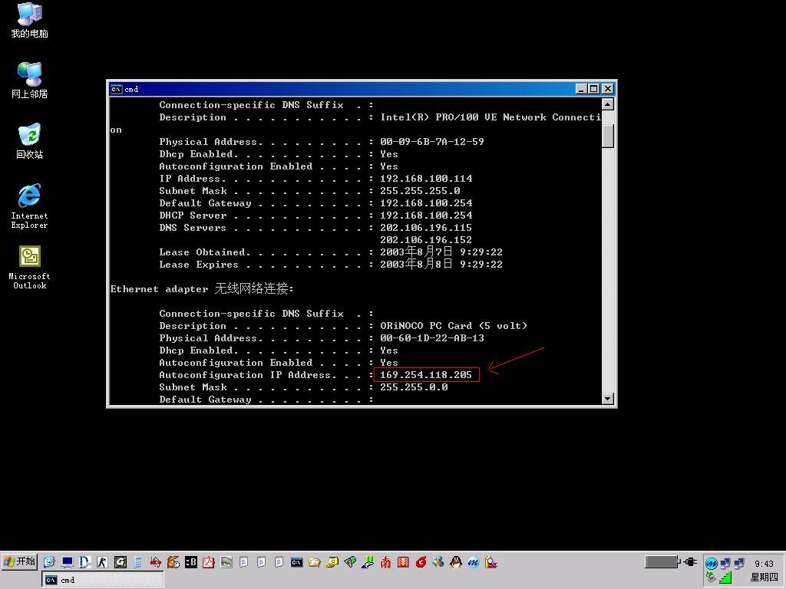Open the cmd window system menu icon
The height and width of the screenshot is (589, 786).
pos(117,89)
